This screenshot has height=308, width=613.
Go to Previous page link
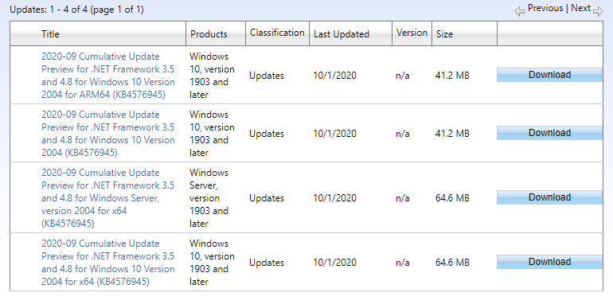coord(545,8)
